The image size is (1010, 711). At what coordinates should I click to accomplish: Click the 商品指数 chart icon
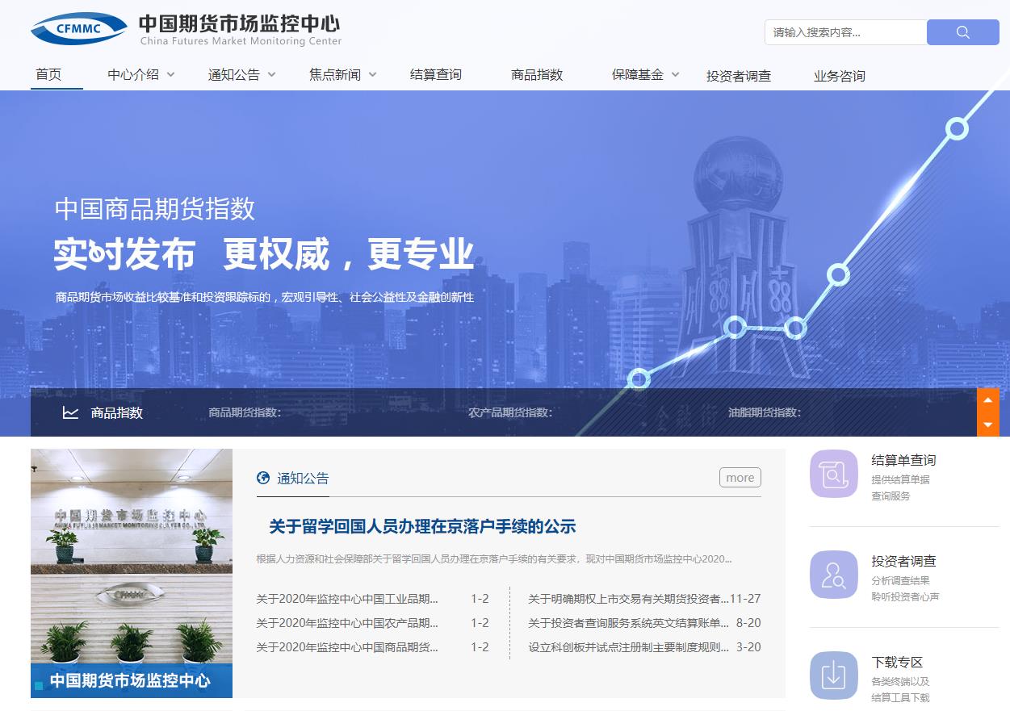coord(71,412)
